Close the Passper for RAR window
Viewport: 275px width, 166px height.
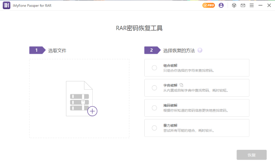[269, 6]
